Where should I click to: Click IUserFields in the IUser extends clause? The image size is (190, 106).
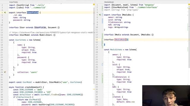(x=40, y=27)
